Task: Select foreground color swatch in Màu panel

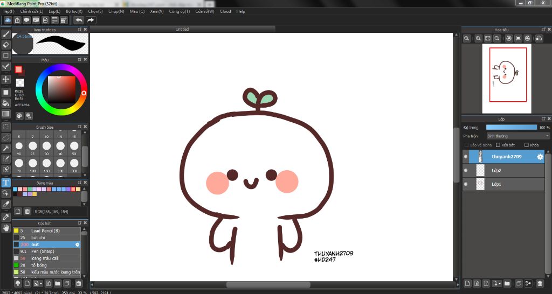Action: pyautogui.click(x=18, y=69)
